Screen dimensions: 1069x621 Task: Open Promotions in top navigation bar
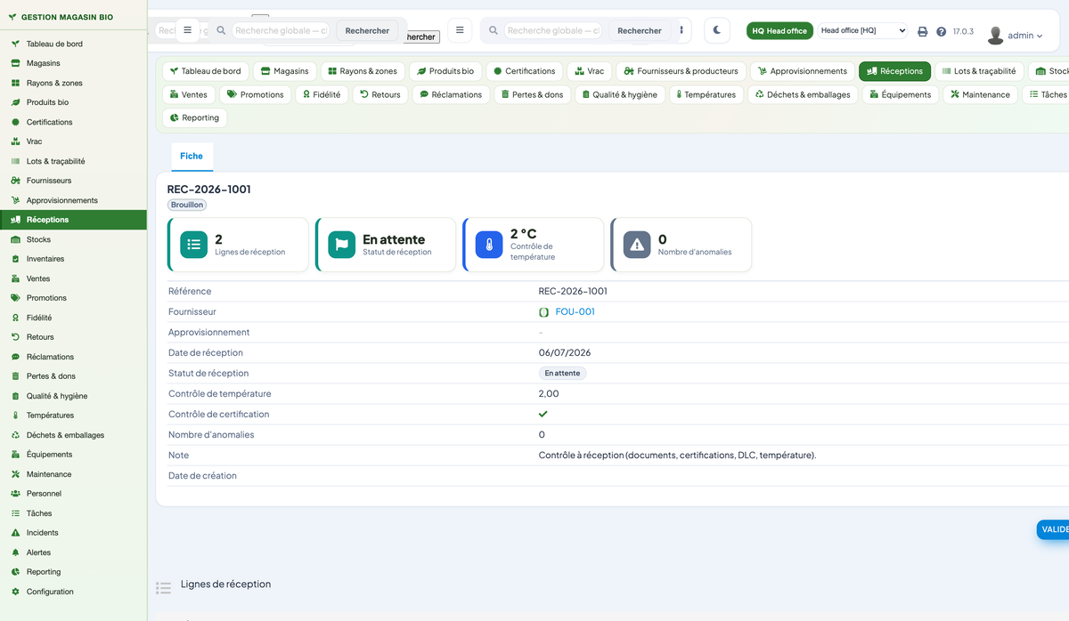[x=255, y=94]
